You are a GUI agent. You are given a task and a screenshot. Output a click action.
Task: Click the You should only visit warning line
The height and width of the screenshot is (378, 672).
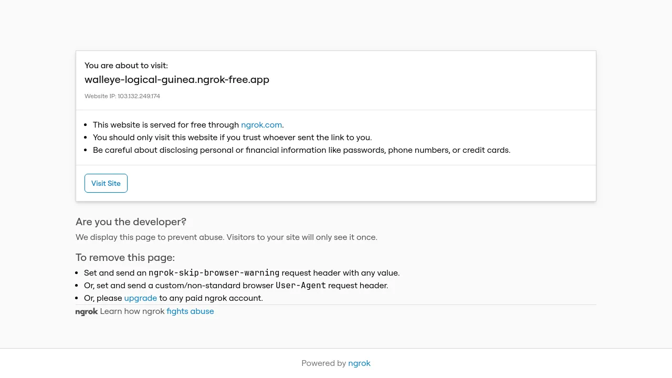[x=232, y=138]
